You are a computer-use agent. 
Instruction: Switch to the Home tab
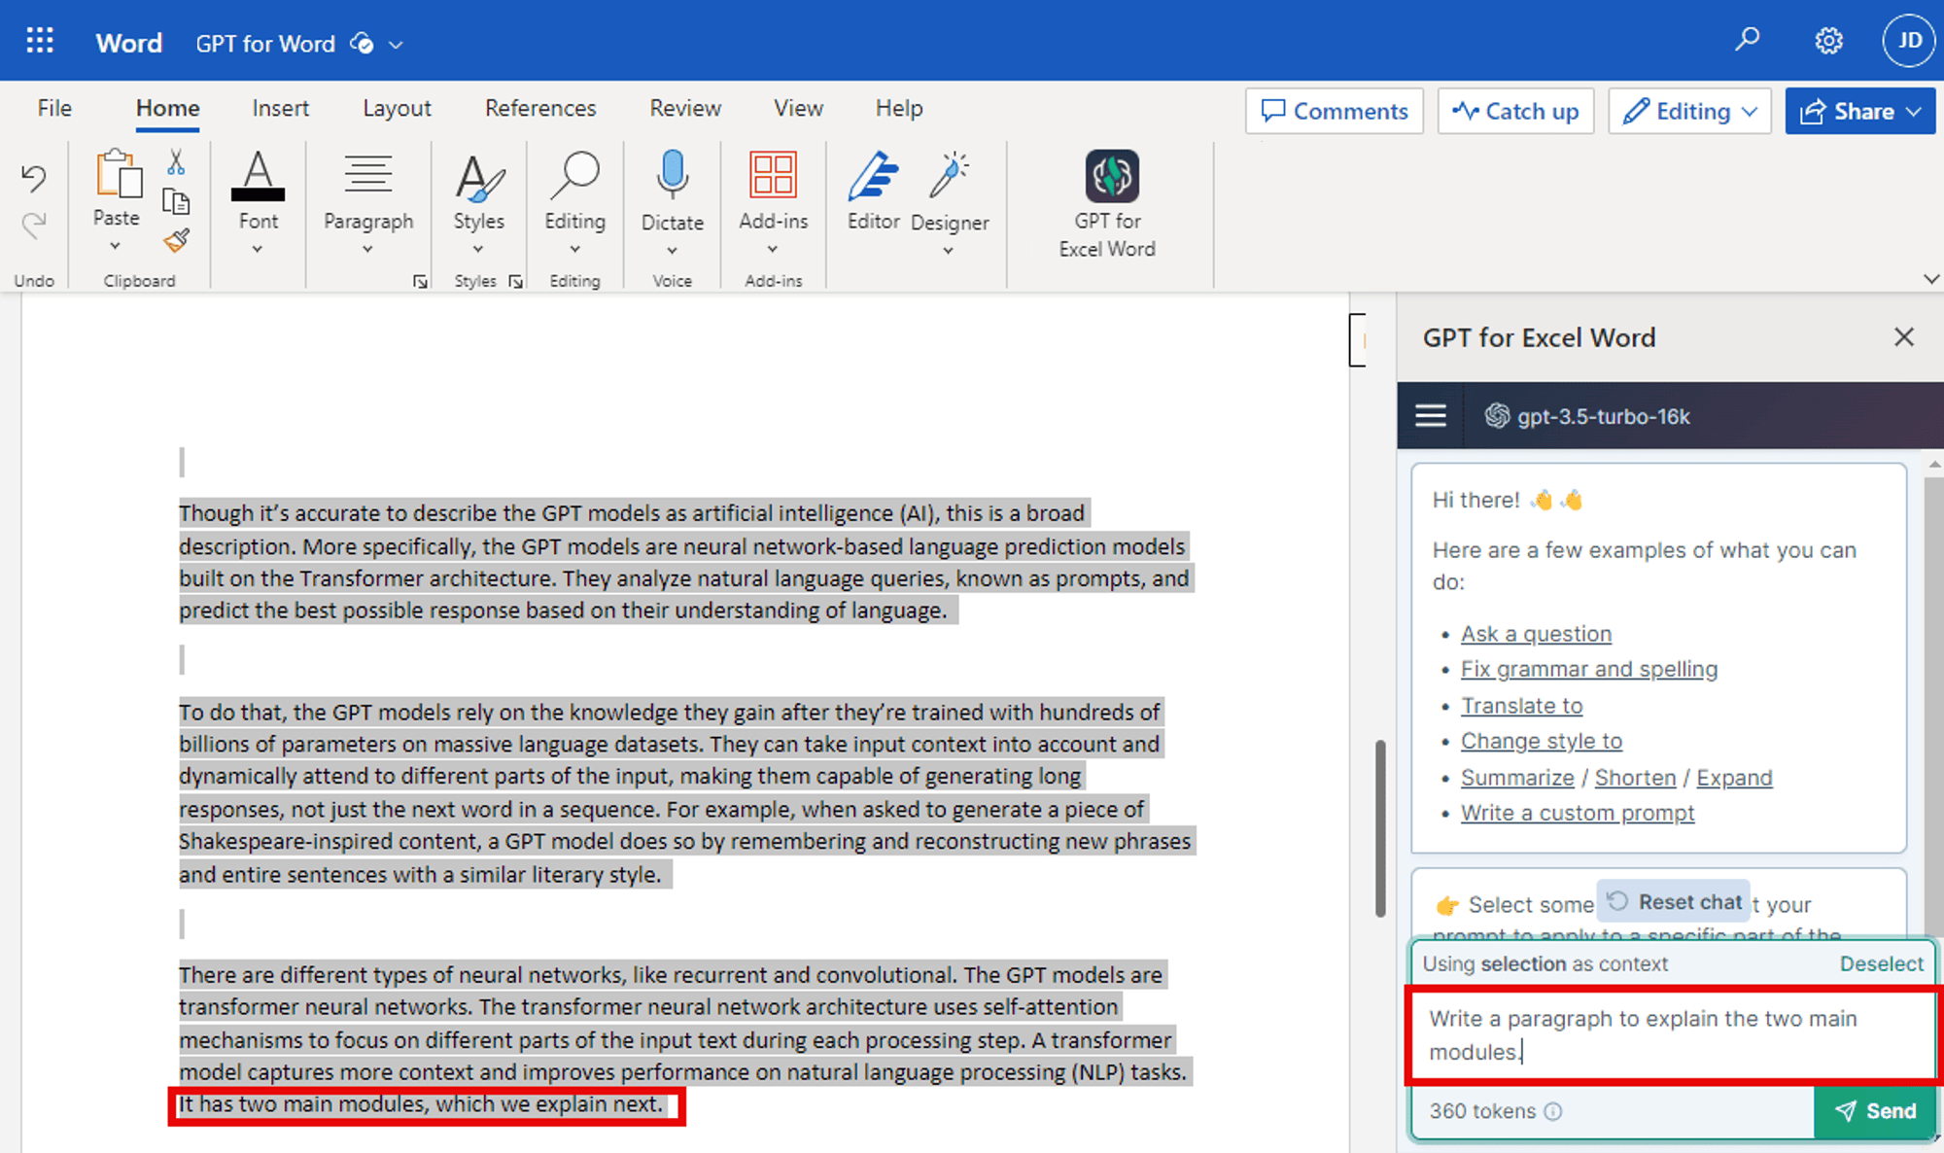point(167,108)
